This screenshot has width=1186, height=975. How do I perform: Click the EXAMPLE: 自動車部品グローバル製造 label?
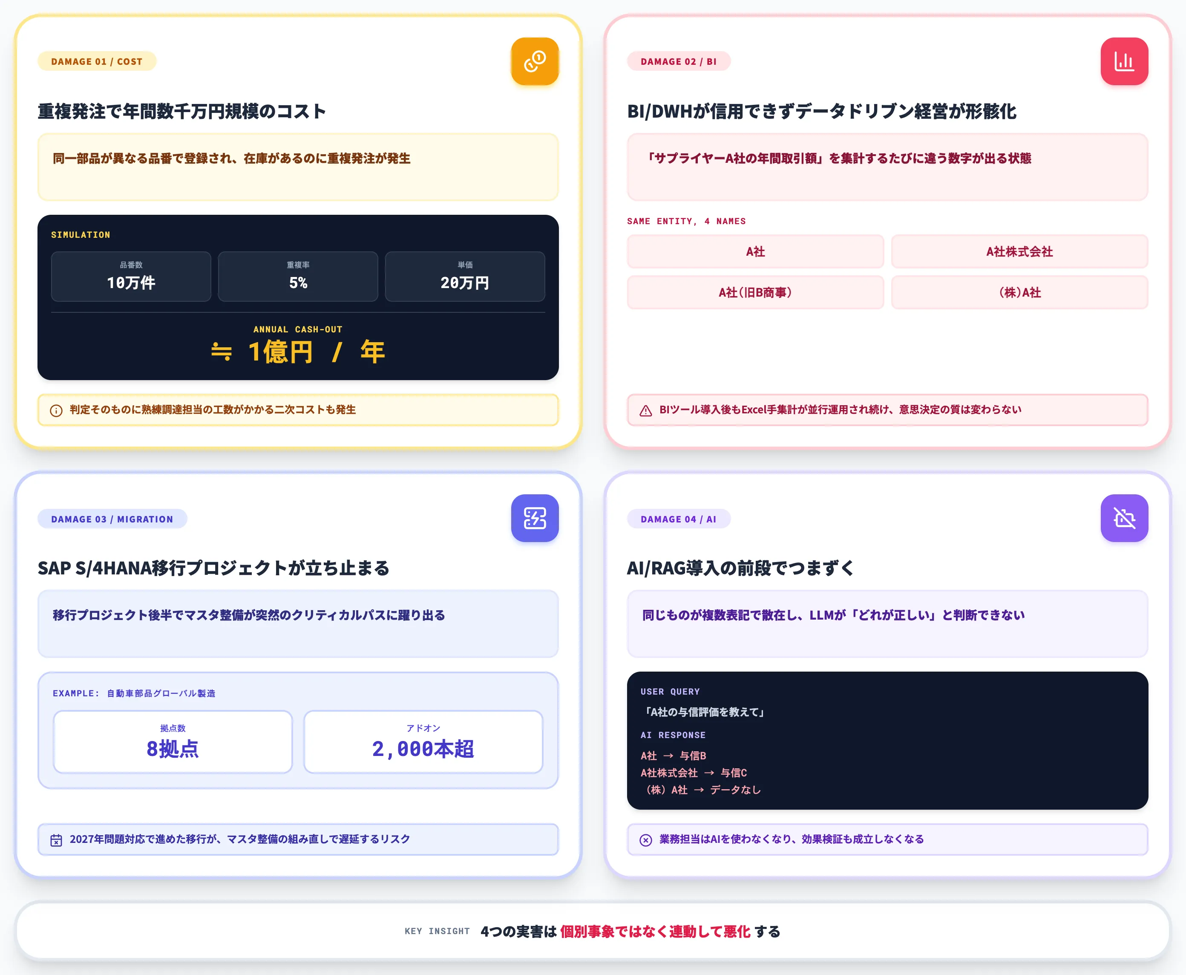[x=134, y=693]
